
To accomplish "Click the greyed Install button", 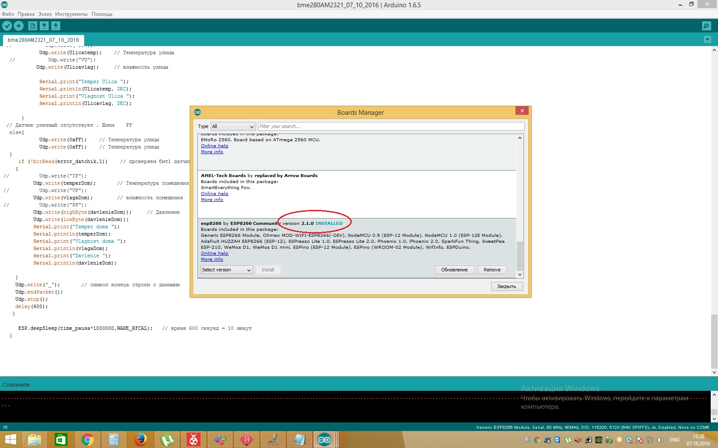I will 268,270.
